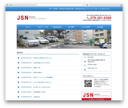The height and width of the screenshot is (108, 128).
Task: Click comment icon for 2023年06月29日 post
Action: [x=18, y=73]
